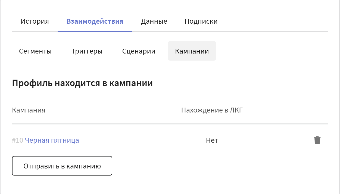The image size is (340, 194).
Task: Click the #10 campaign ID
Action: coord(18,140)
